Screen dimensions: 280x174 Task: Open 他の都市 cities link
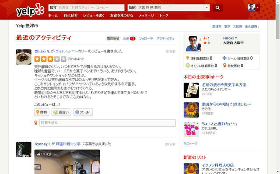click(x=252, y=27)
